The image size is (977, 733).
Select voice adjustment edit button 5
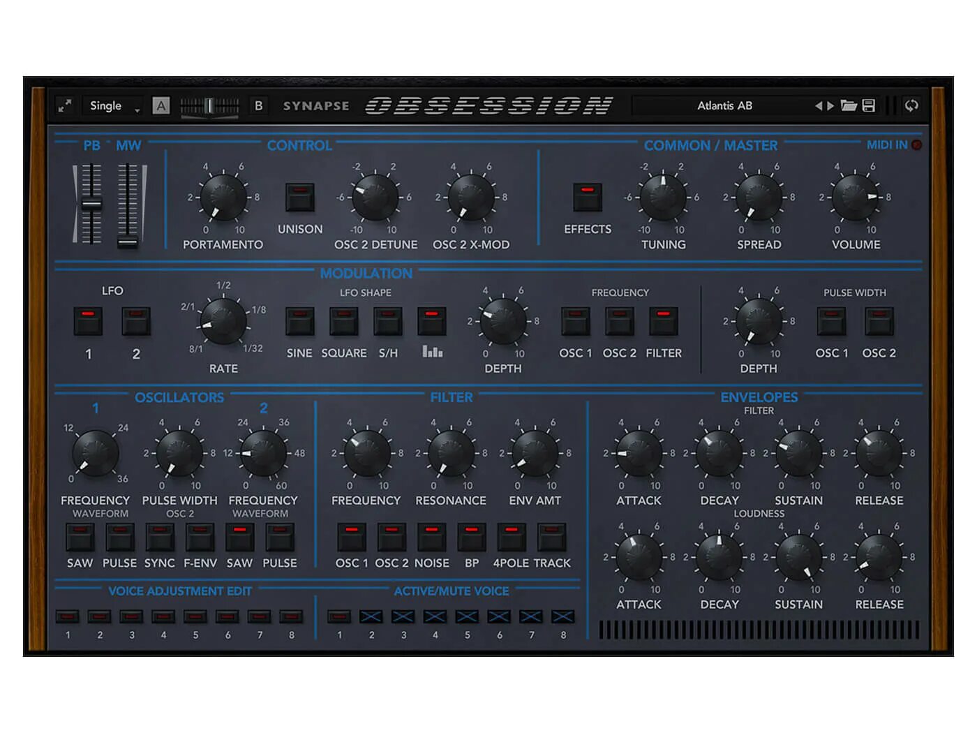[195, 616]
